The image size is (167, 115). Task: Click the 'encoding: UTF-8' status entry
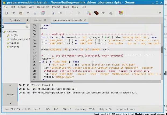[85, 109]
